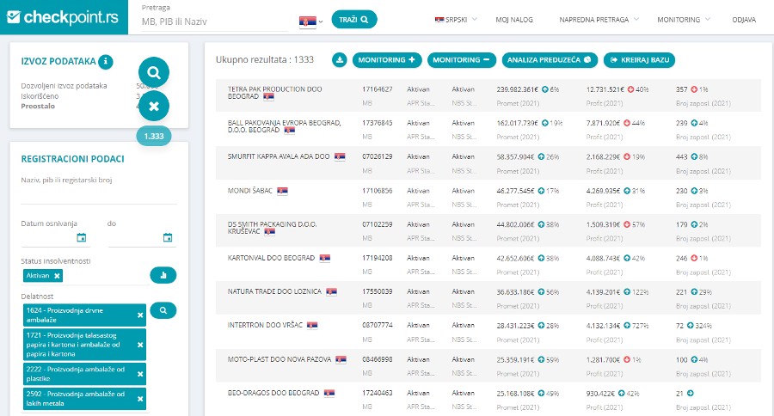The image size is (774, 416).
Task: Click the download results icon
Action: point(339,60)
